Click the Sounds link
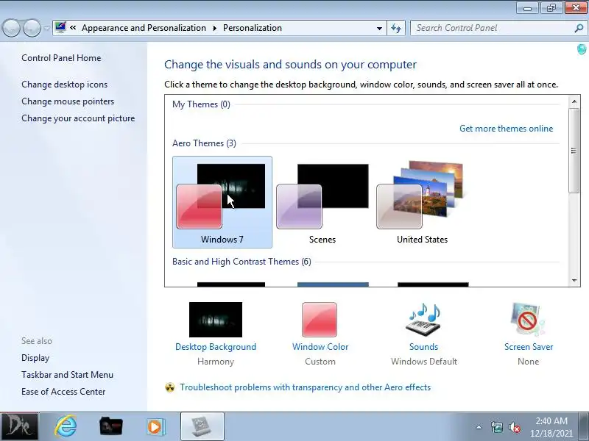Image resolution: width=589 pixels, height=441 pixels. [x=424, y=347]
